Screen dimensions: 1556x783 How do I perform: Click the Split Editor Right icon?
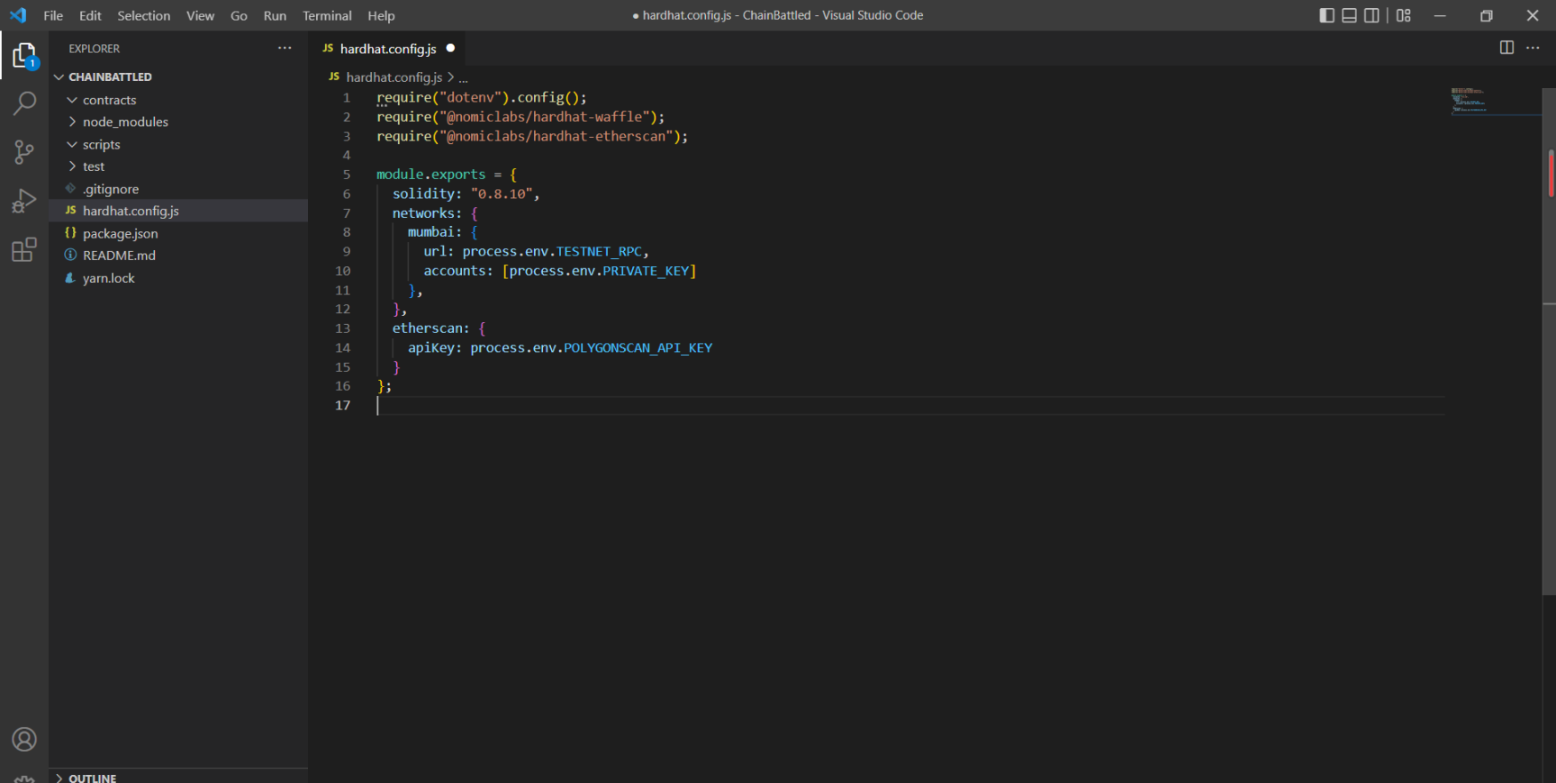click(x=1506, y=48)
